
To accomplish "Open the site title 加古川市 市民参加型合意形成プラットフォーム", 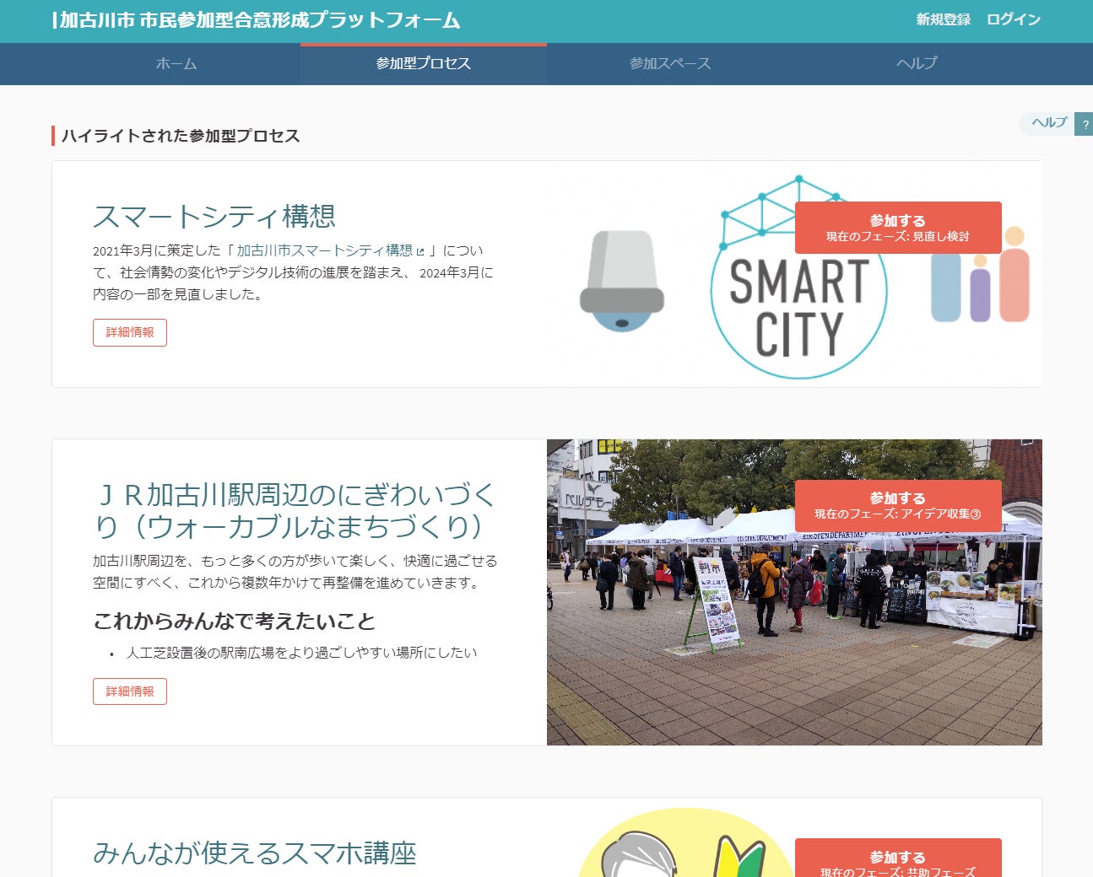I will point(257,20).
